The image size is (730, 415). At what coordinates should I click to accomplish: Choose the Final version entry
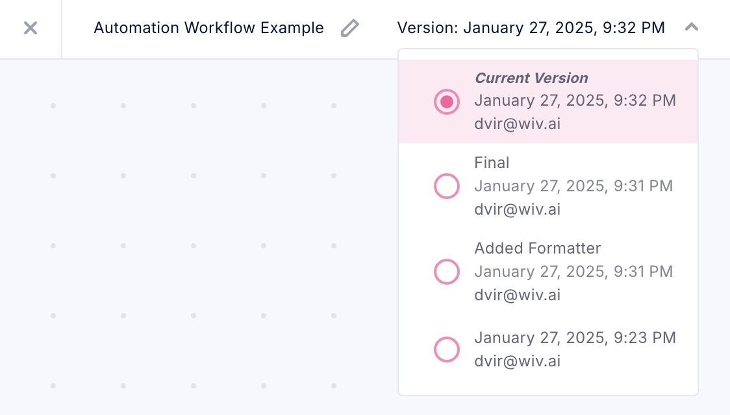tap(492, 163)
